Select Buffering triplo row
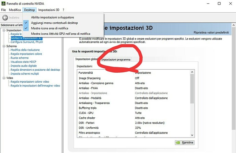The width and height of the screenshot is (236, 153). (x=134, y=108)
